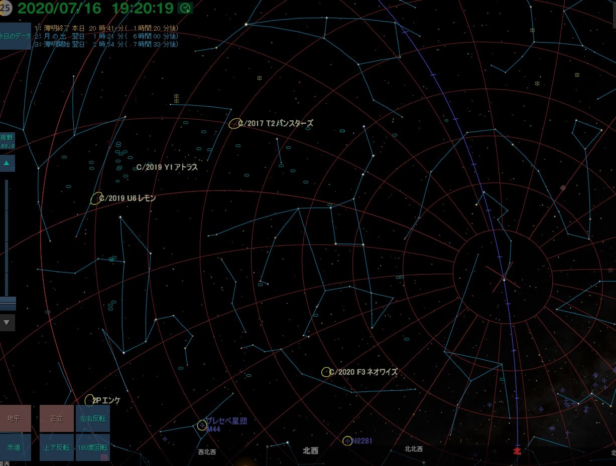
Task: Select comet C/2019 U6 レモン marker
Action: (x=96, y=198)
